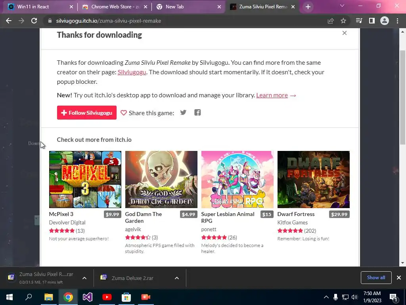Viewport: 406px width, 305px height.
Task: Open Microsoft Store from the taskbar
Action: 126,297
